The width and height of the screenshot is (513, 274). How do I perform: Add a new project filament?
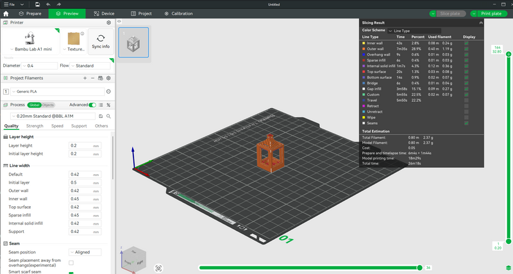[x=85, y=78]
